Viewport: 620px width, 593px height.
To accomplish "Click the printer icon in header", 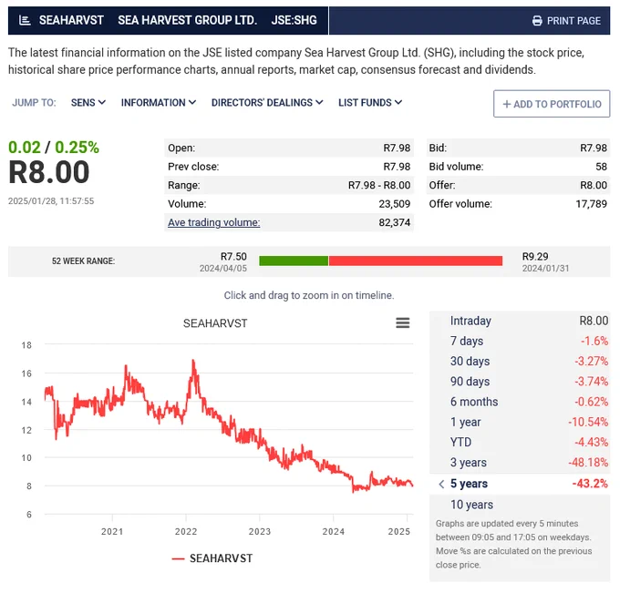I will tap(537, 21).
